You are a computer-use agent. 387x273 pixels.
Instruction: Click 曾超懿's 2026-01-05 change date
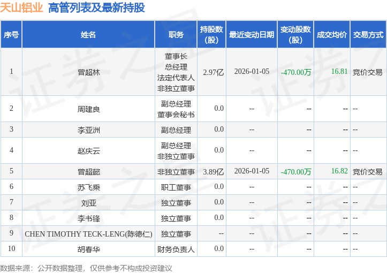click(x=252, y=171)
